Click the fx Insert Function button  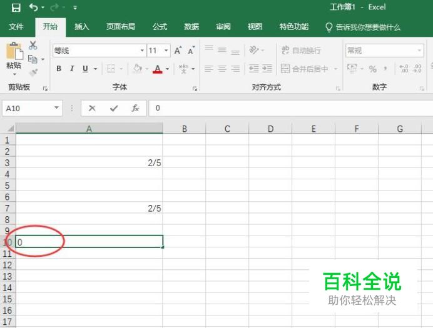tap(135, 108)
